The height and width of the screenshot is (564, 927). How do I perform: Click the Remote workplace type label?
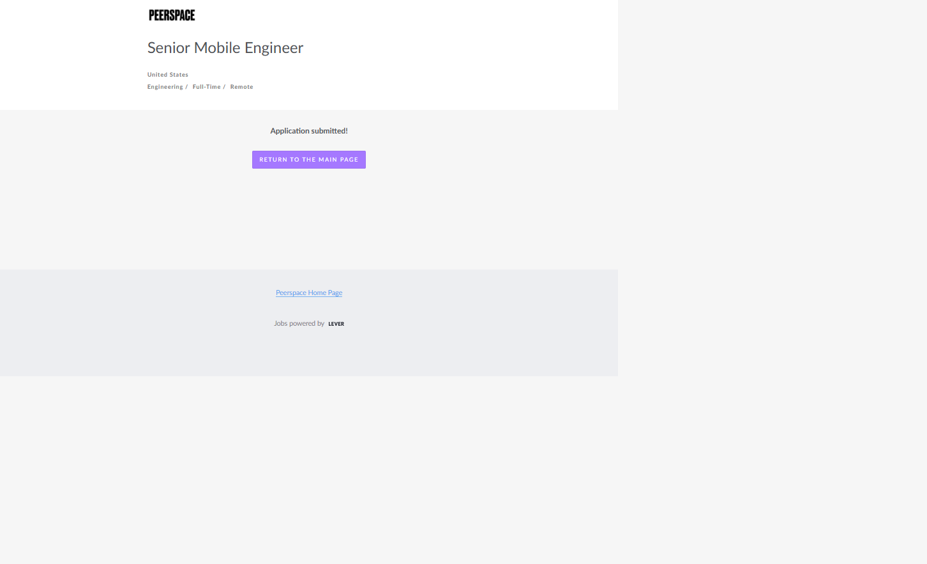[x=241, y=87]
